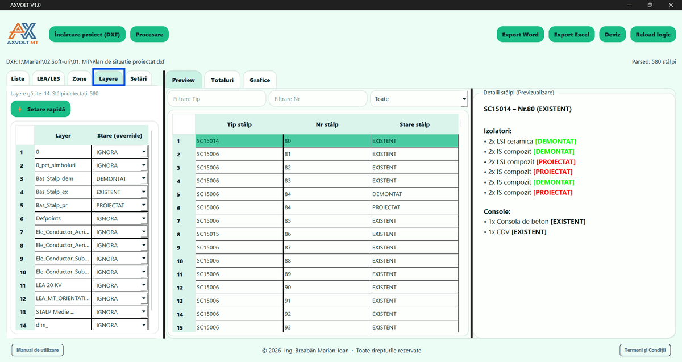Restore the AXVOLT window size

point(650,5)
